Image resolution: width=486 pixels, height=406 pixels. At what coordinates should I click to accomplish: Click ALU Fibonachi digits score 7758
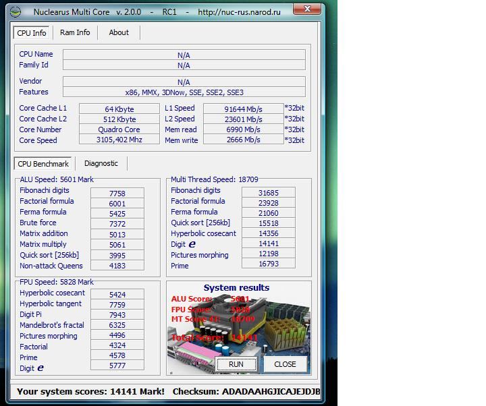[x=117, y=194]
